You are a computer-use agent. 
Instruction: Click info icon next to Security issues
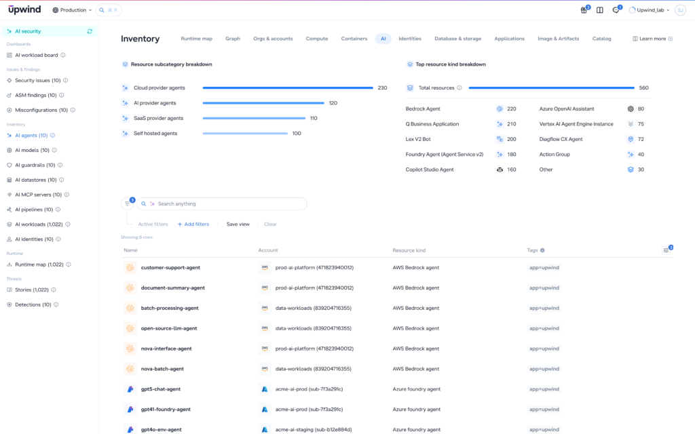66,81
